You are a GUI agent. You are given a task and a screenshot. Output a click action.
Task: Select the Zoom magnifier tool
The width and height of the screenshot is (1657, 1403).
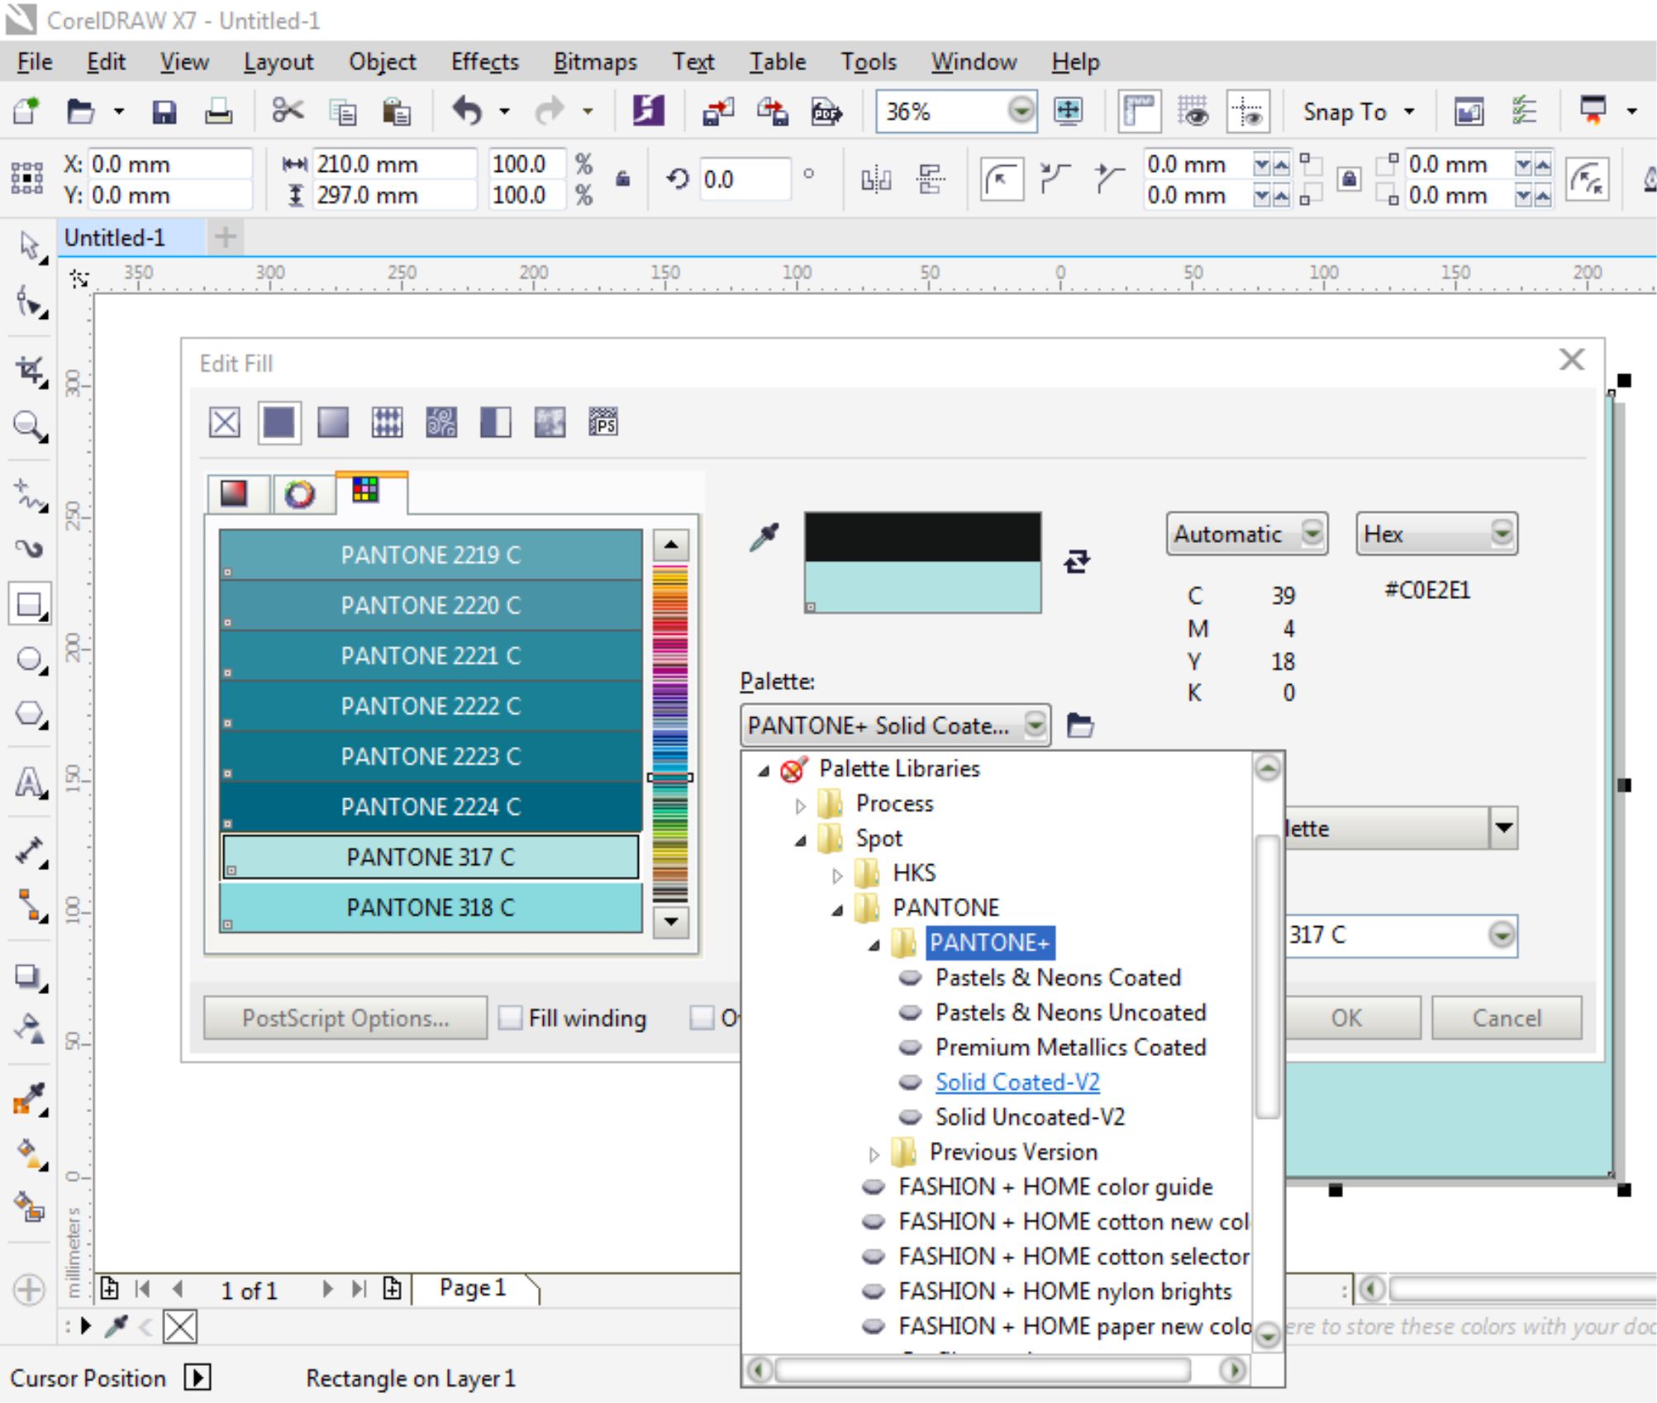[x=30, y=427]
